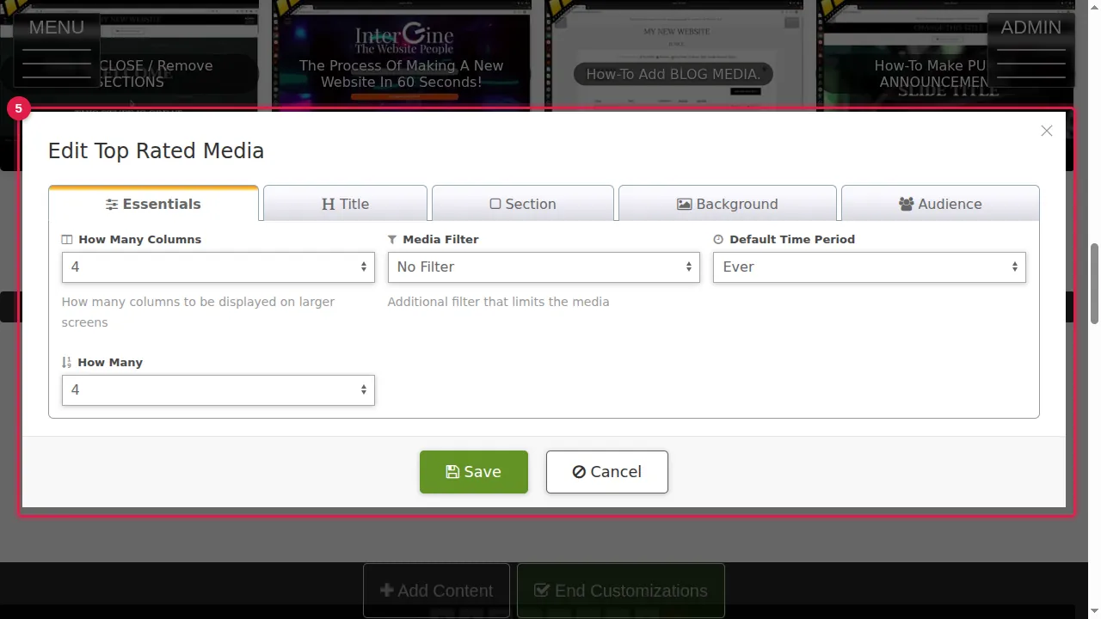This screenshot has width=1101, height=619.
Task: Click the Edit Top Rated Media heading
Action: tap(156, 151)
